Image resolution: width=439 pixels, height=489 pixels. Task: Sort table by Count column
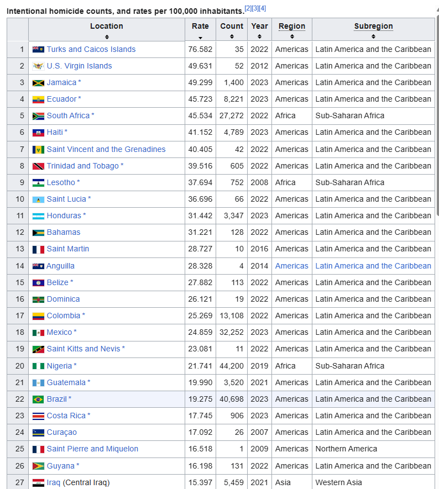[x=232, y=30]
